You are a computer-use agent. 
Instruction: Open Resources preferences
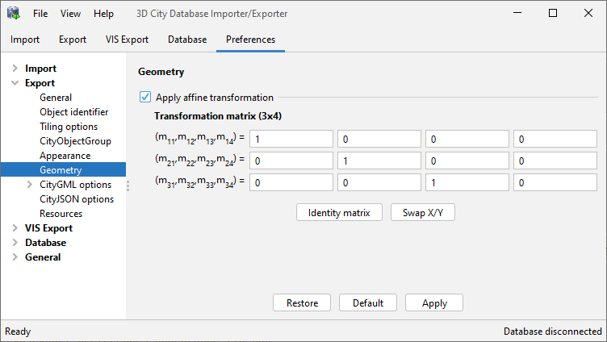click(61, 214)
